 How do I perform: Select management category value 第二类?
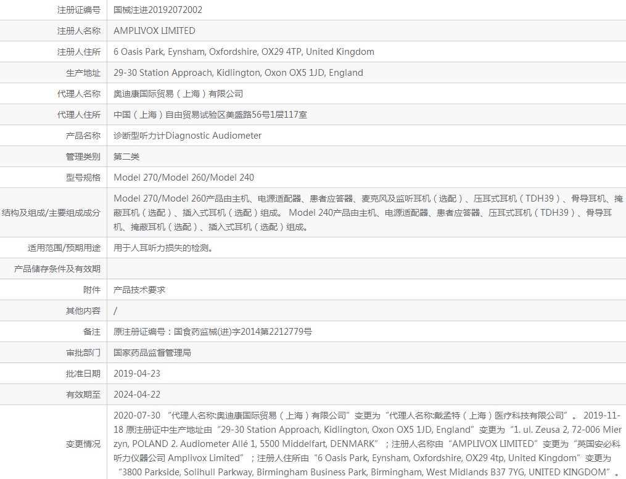click(x=126, y=157)
